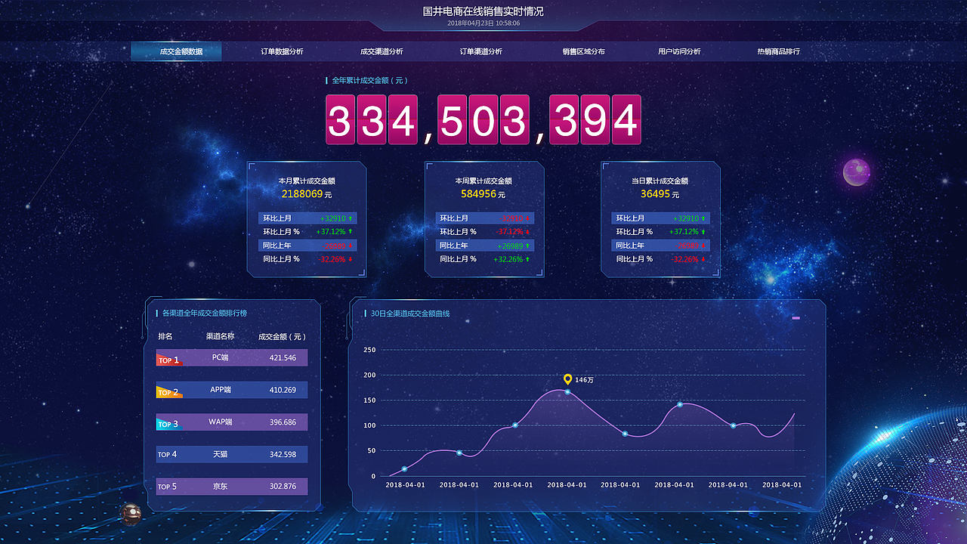Viewport: 967px width, 544px height.
Task: Click the 渠道名称 column header
Action: [x=220, y=336]
